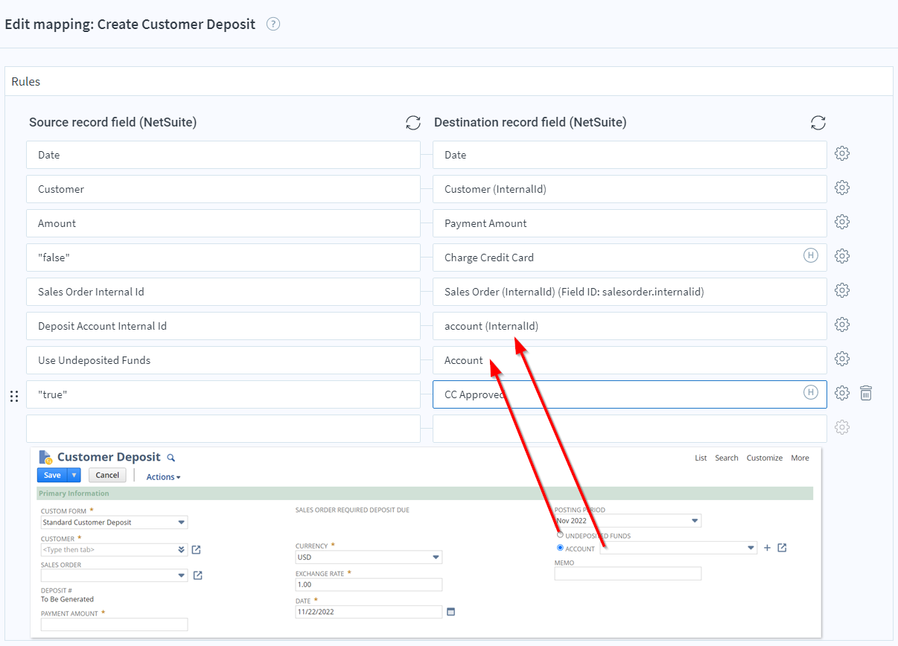Click drag handle of "true" row
The image size is (898, 646).
[14, 396]
